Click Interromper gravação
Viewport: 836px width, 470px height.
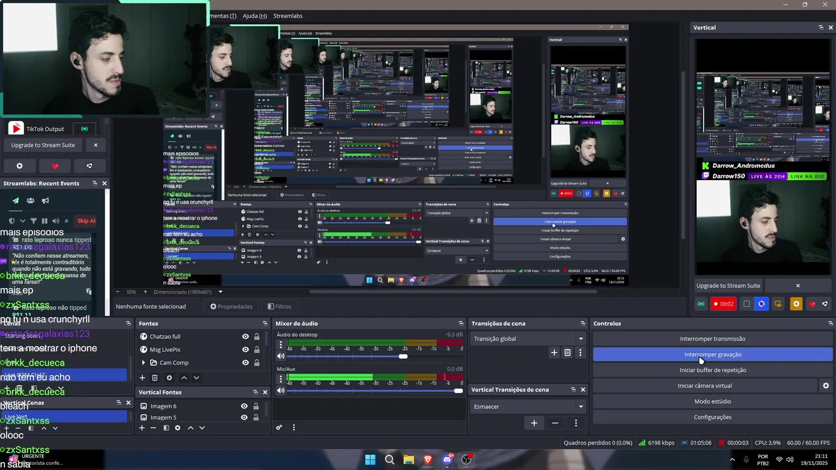pos(713,354)
